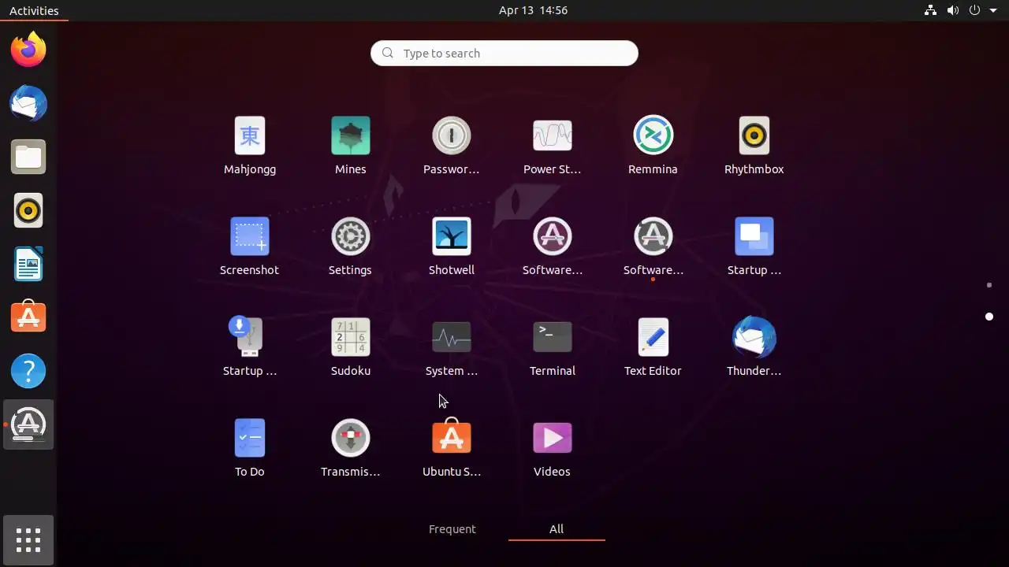Viewport: 1009px width, 567px height.
Task: Launch the Mines game
Action: [351, 146]
